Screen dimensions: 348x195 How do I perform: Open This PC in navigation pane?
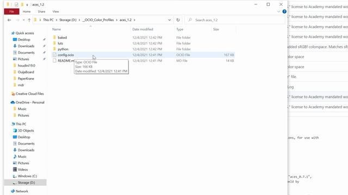pos(21,124)
